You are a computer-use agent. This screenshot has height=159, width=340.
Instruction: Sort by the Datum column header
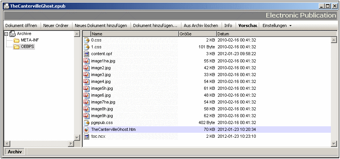pyautogui.click(x=276, y=34)
